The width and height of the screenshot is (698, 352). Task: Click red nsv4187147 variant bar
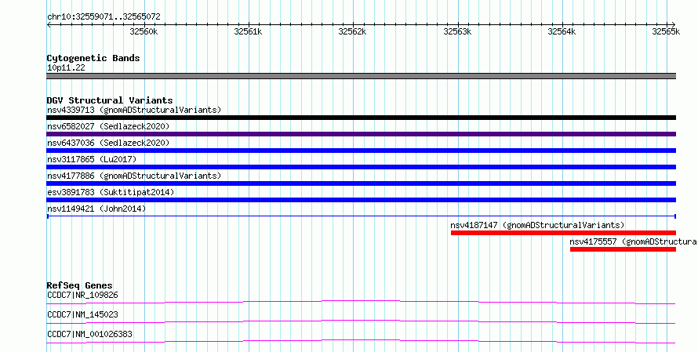pos(563,233)
